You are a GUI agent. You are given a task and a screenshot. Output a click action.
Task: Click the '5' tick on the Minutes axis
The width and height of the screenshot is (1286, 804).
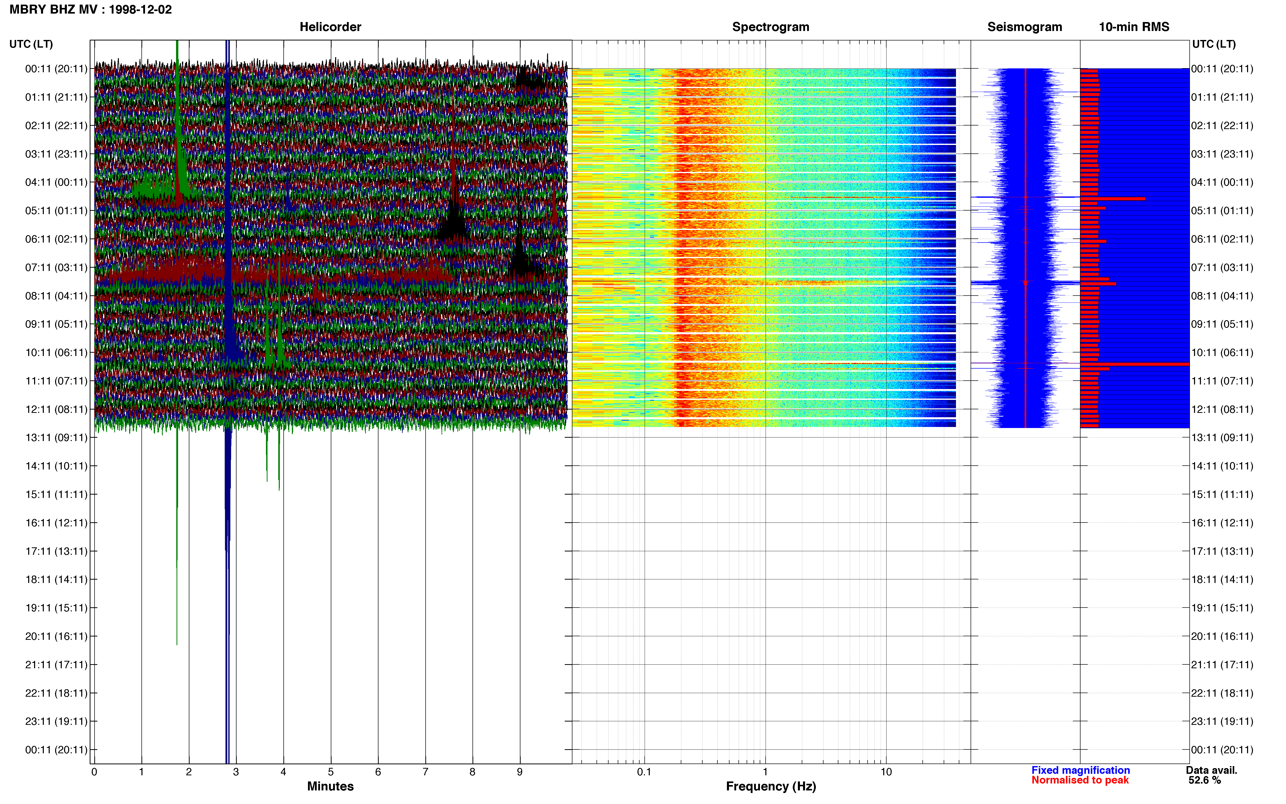pos(331,772)
